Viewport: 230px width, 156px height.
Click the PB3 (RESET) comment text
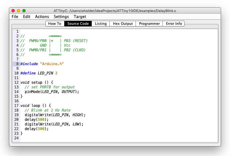76,41
